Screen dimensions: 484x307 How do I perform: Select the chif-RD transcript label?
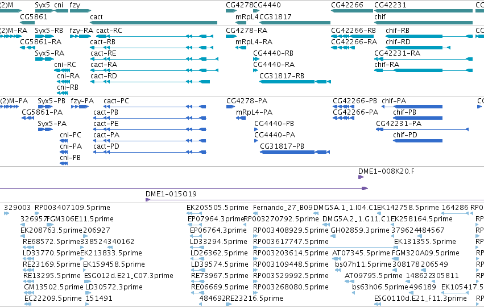(x=398, y=42)
